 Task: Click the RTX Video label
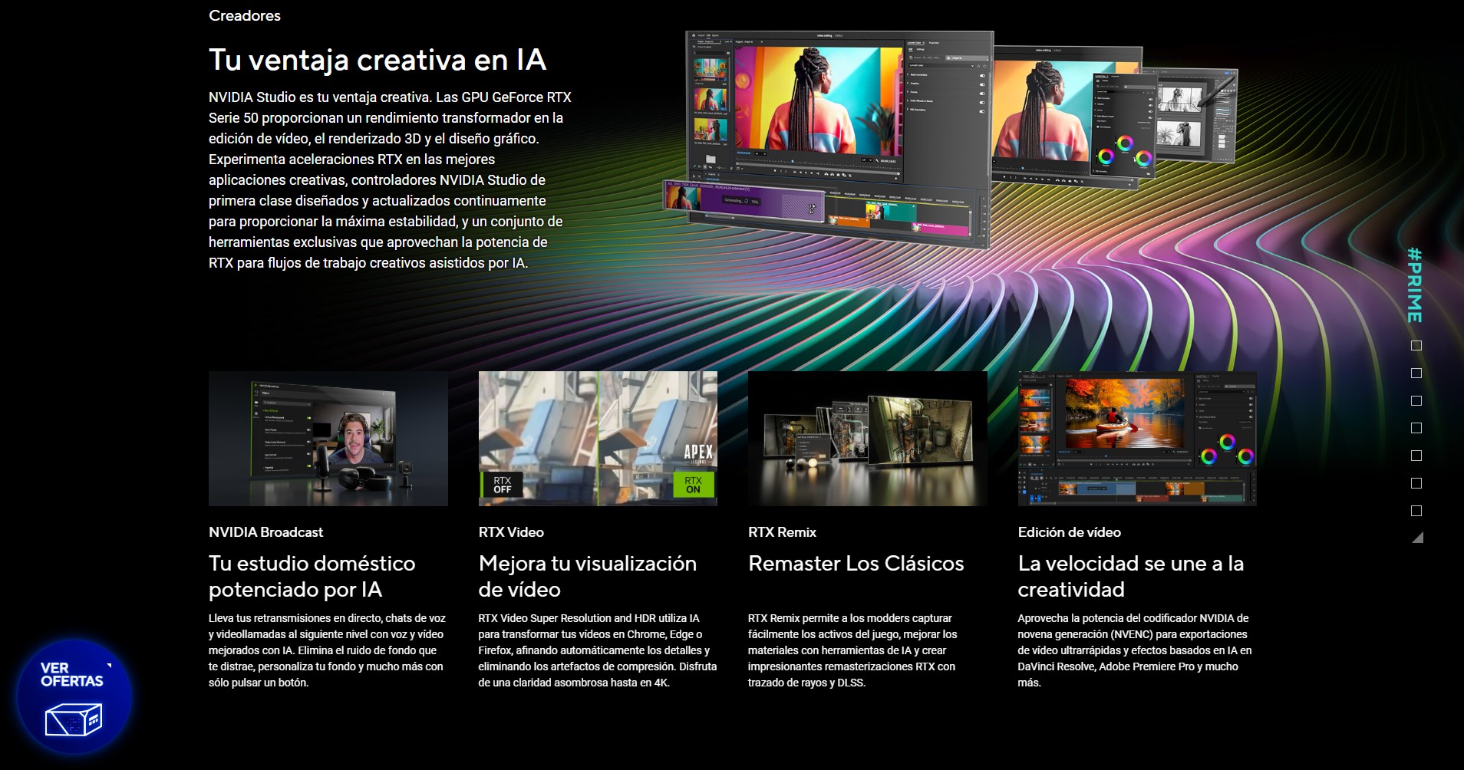point(511,532)
